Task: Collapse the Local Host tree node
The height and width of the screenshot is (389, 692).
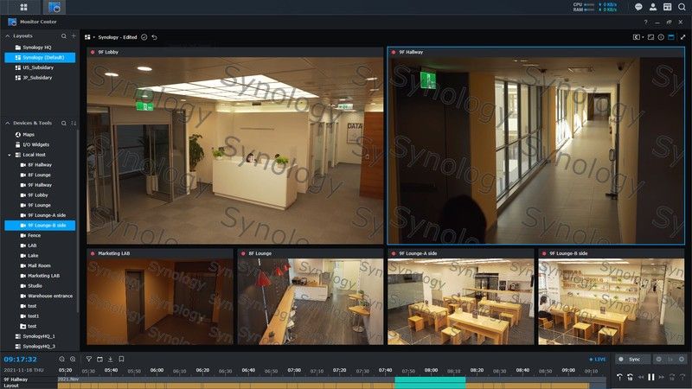Action: point(10,156)
